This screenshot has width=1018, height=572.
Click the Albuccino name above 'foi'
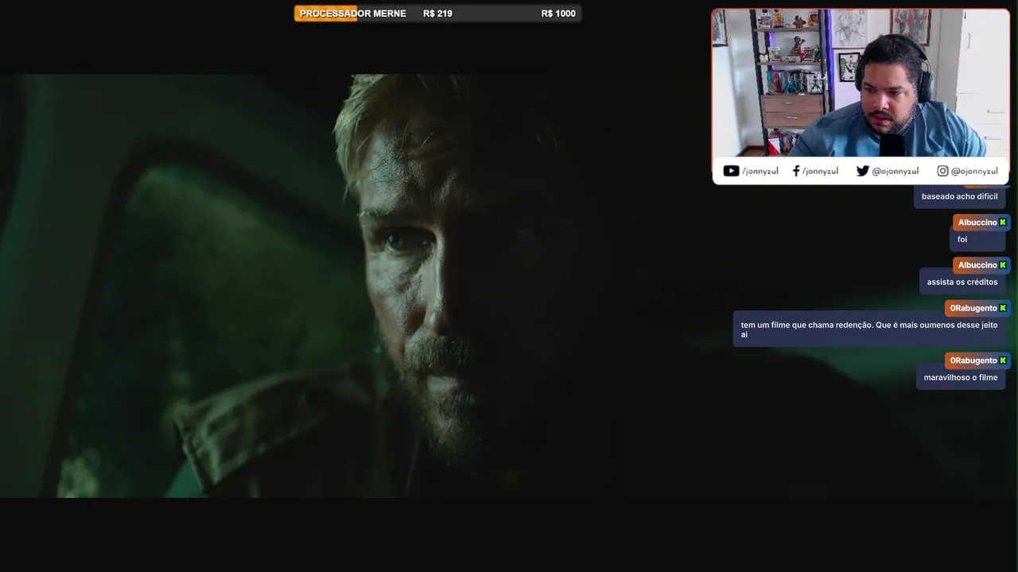(977, 222)
